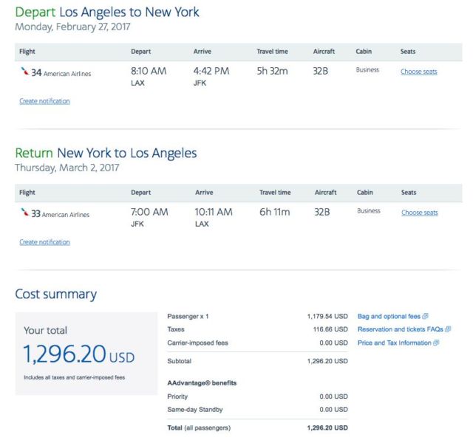Click the Return New York to Los Angeles heading
The height and width of the screenshot is (443, 473).
tap(106, 154)
